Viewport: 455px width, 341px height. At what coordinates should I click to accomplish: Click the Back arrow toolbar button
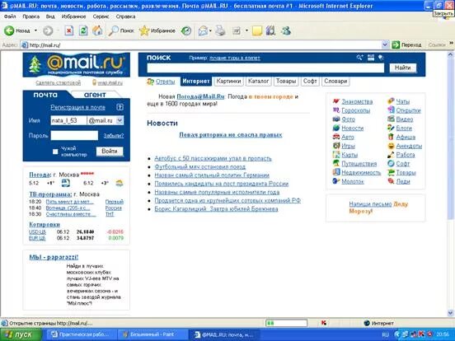[9, 30]
